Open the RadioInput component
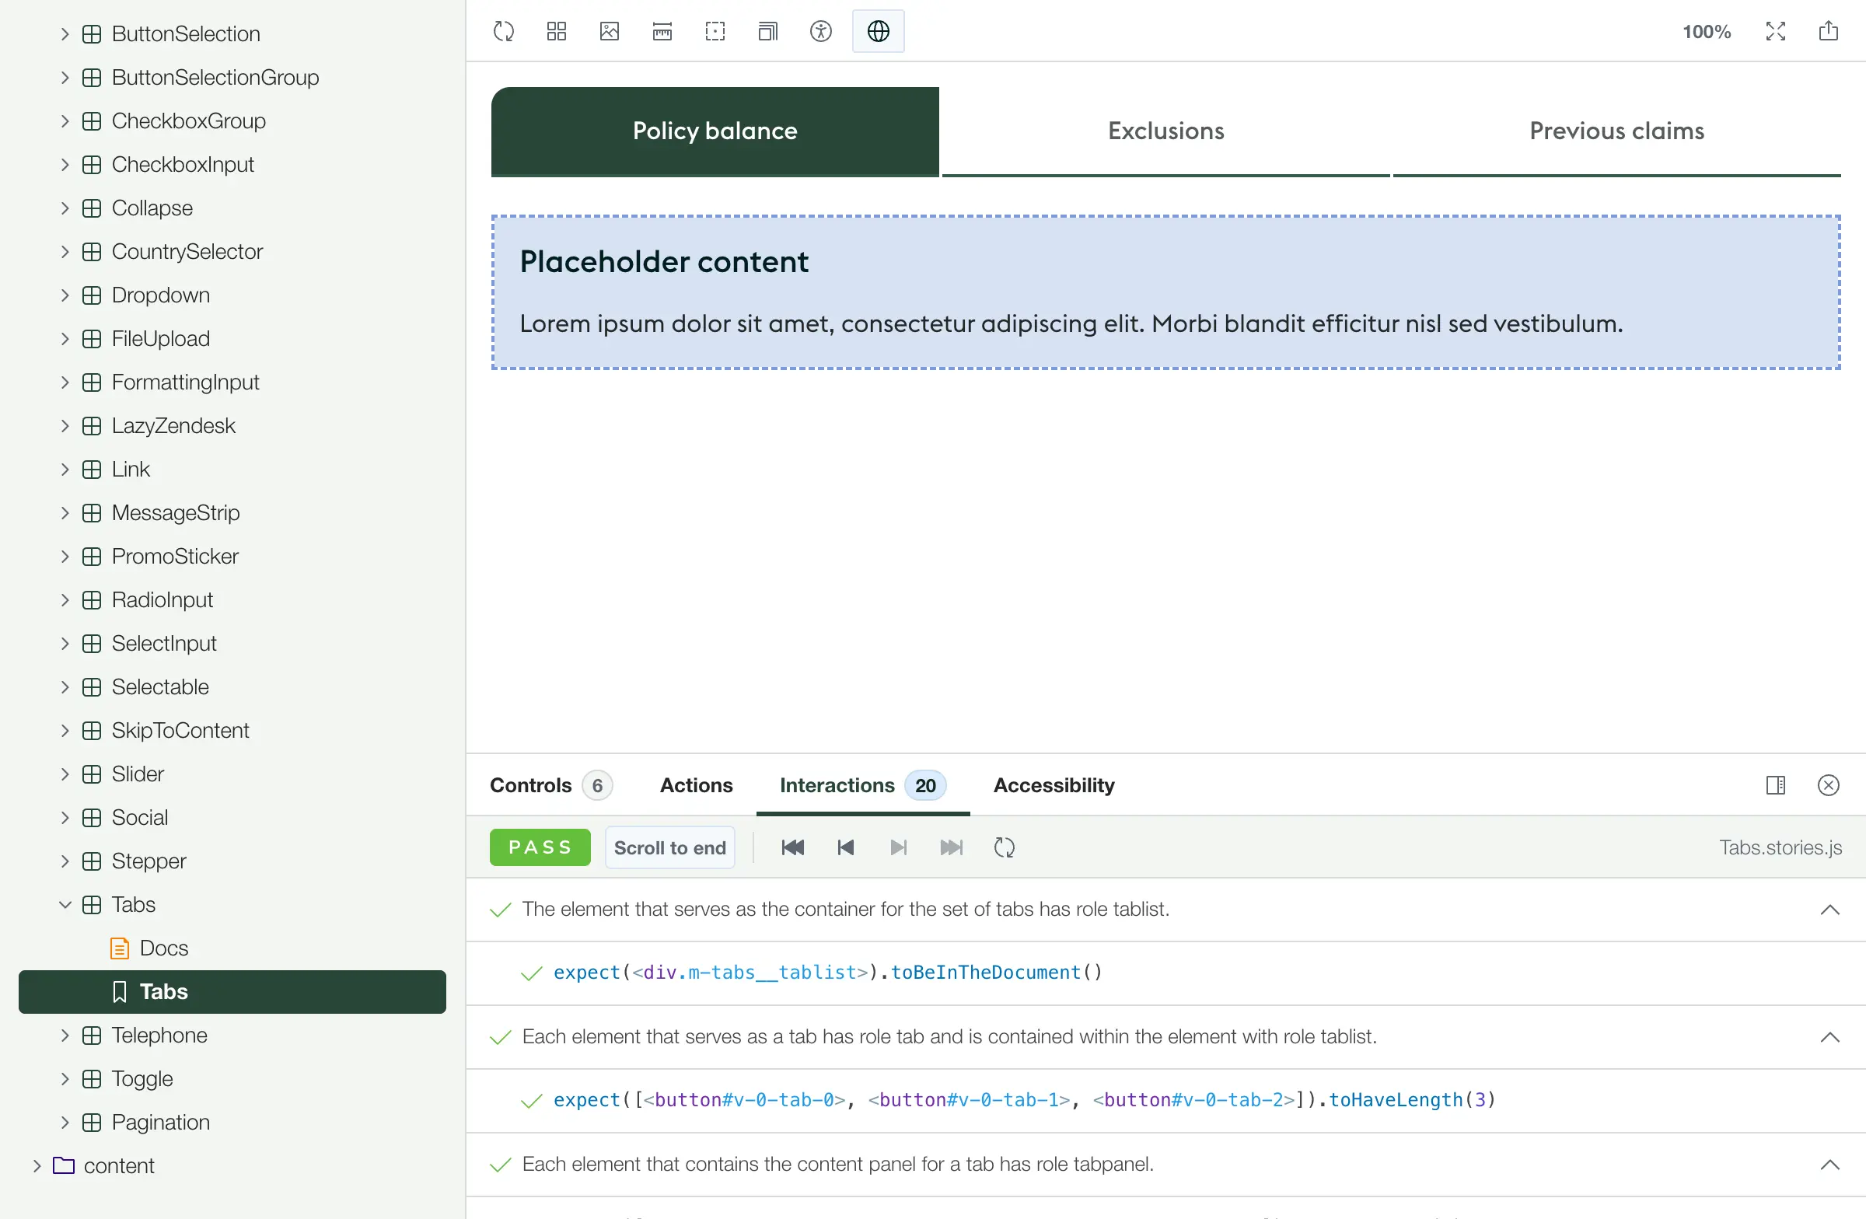1866x1219 pixels. (x=162, y=599)
